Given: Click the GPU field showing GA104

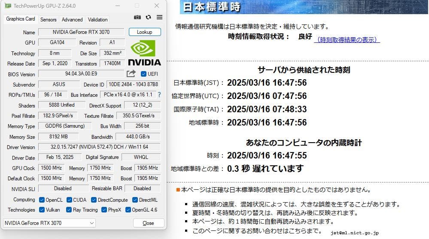Looking at the screenshot, I should click(x=57, y=42).
